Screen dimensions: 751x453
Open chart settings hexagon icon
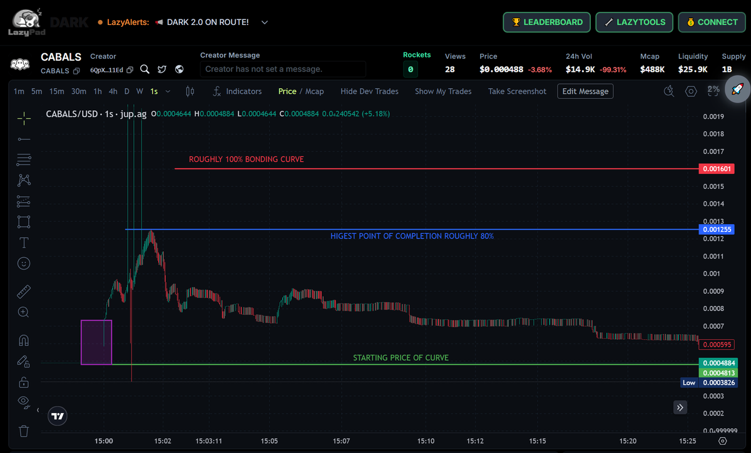(691, 91)
